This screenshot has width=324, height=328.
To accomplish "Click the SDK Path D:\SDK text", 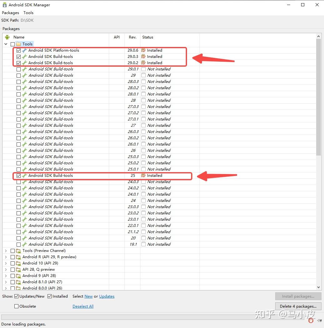I will (27, 20).
